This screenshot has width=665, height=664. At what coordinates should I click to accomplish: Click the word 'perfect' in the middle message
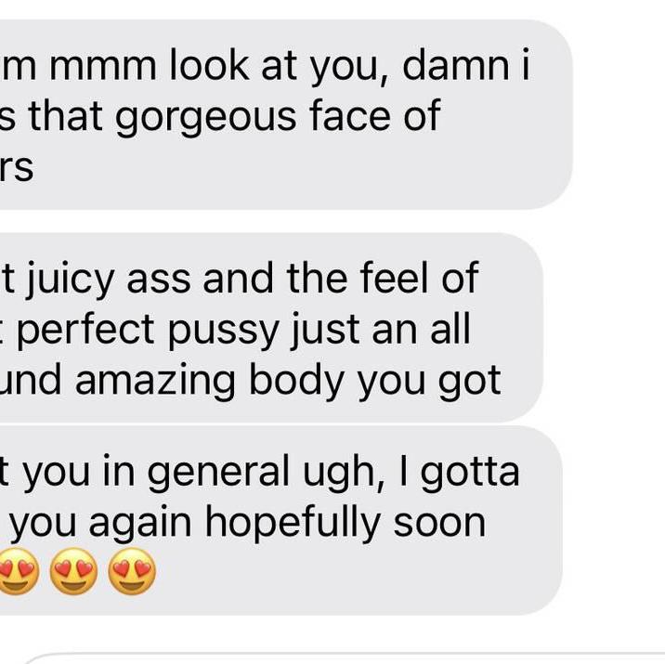click(x=85, y=331)
